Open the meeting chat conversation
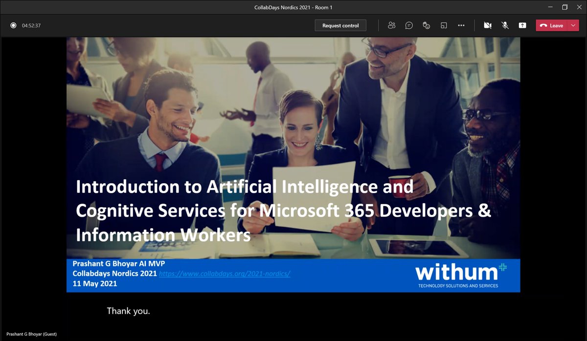 [x=409, y=25]
